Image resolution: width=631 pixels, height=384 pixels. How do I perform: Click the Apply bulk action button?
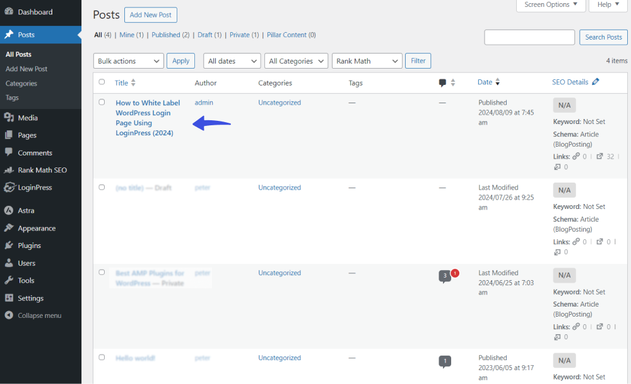click(x=180, y=60)
